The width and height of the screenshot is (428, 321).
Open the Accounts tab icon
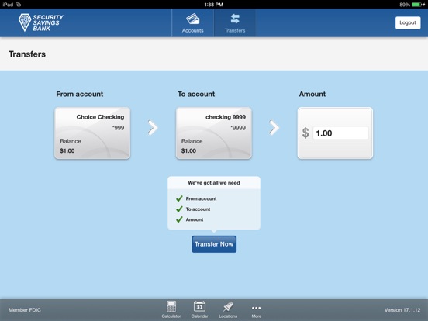pyautogui.click(x=193, y=19)
